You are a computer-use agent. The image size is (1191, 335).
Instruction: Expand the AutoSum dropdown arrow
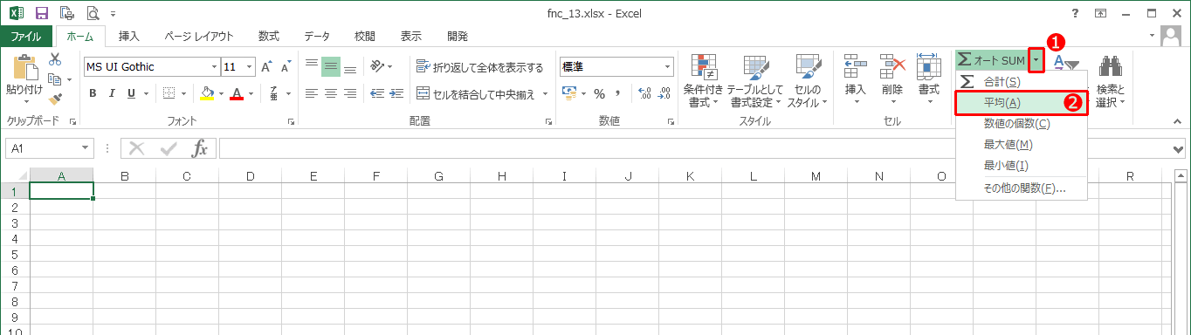click(x=1036, y=60)
